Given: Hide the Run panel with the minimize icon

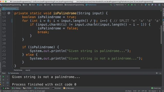Looking at the screenshot, I should pos(160,73).
